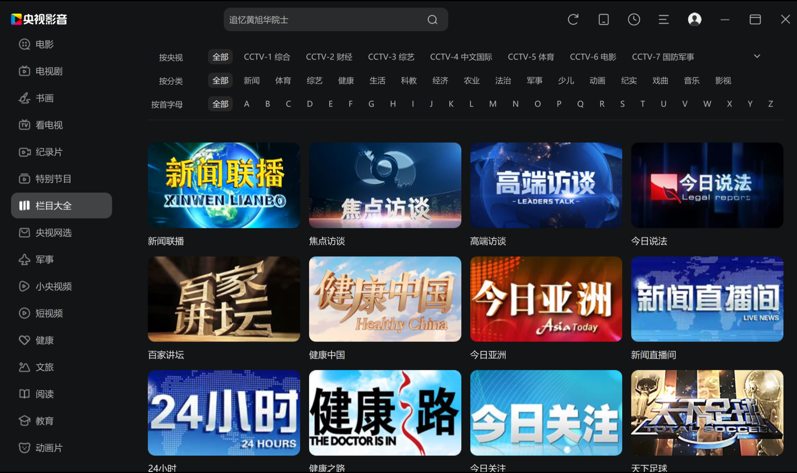Filter by CCTV-1 综合 channel
This screenshot has height=473, width=797.
[267, 57]
